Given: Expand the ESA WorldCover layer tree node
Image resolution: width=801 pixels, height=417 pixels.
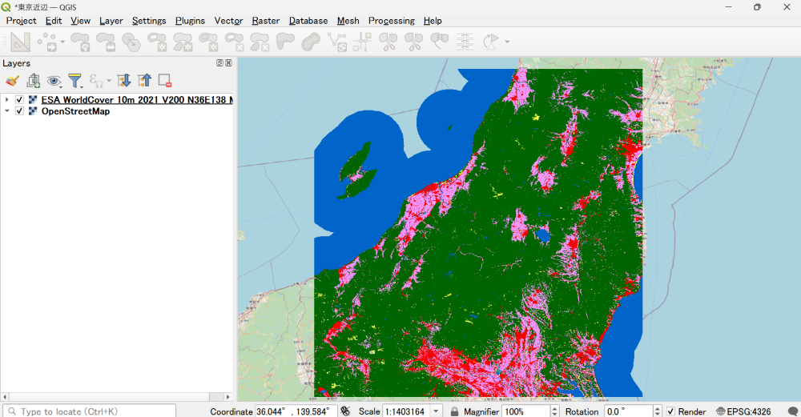Looking at the screenshot, I should point(7,100).
